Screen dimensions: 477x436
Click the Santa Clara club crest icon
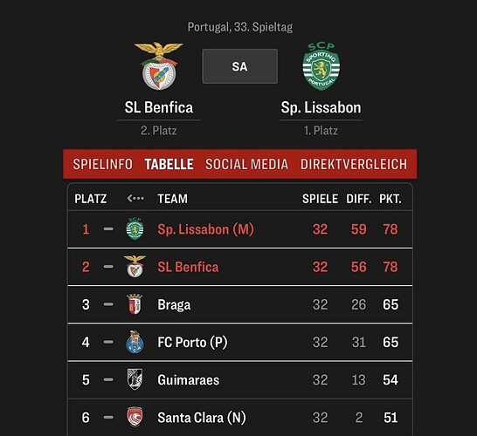[135, 417]
